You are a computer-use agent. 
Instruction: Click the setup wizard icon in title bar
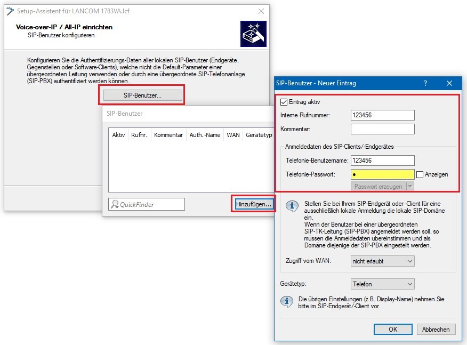[10, 11]
